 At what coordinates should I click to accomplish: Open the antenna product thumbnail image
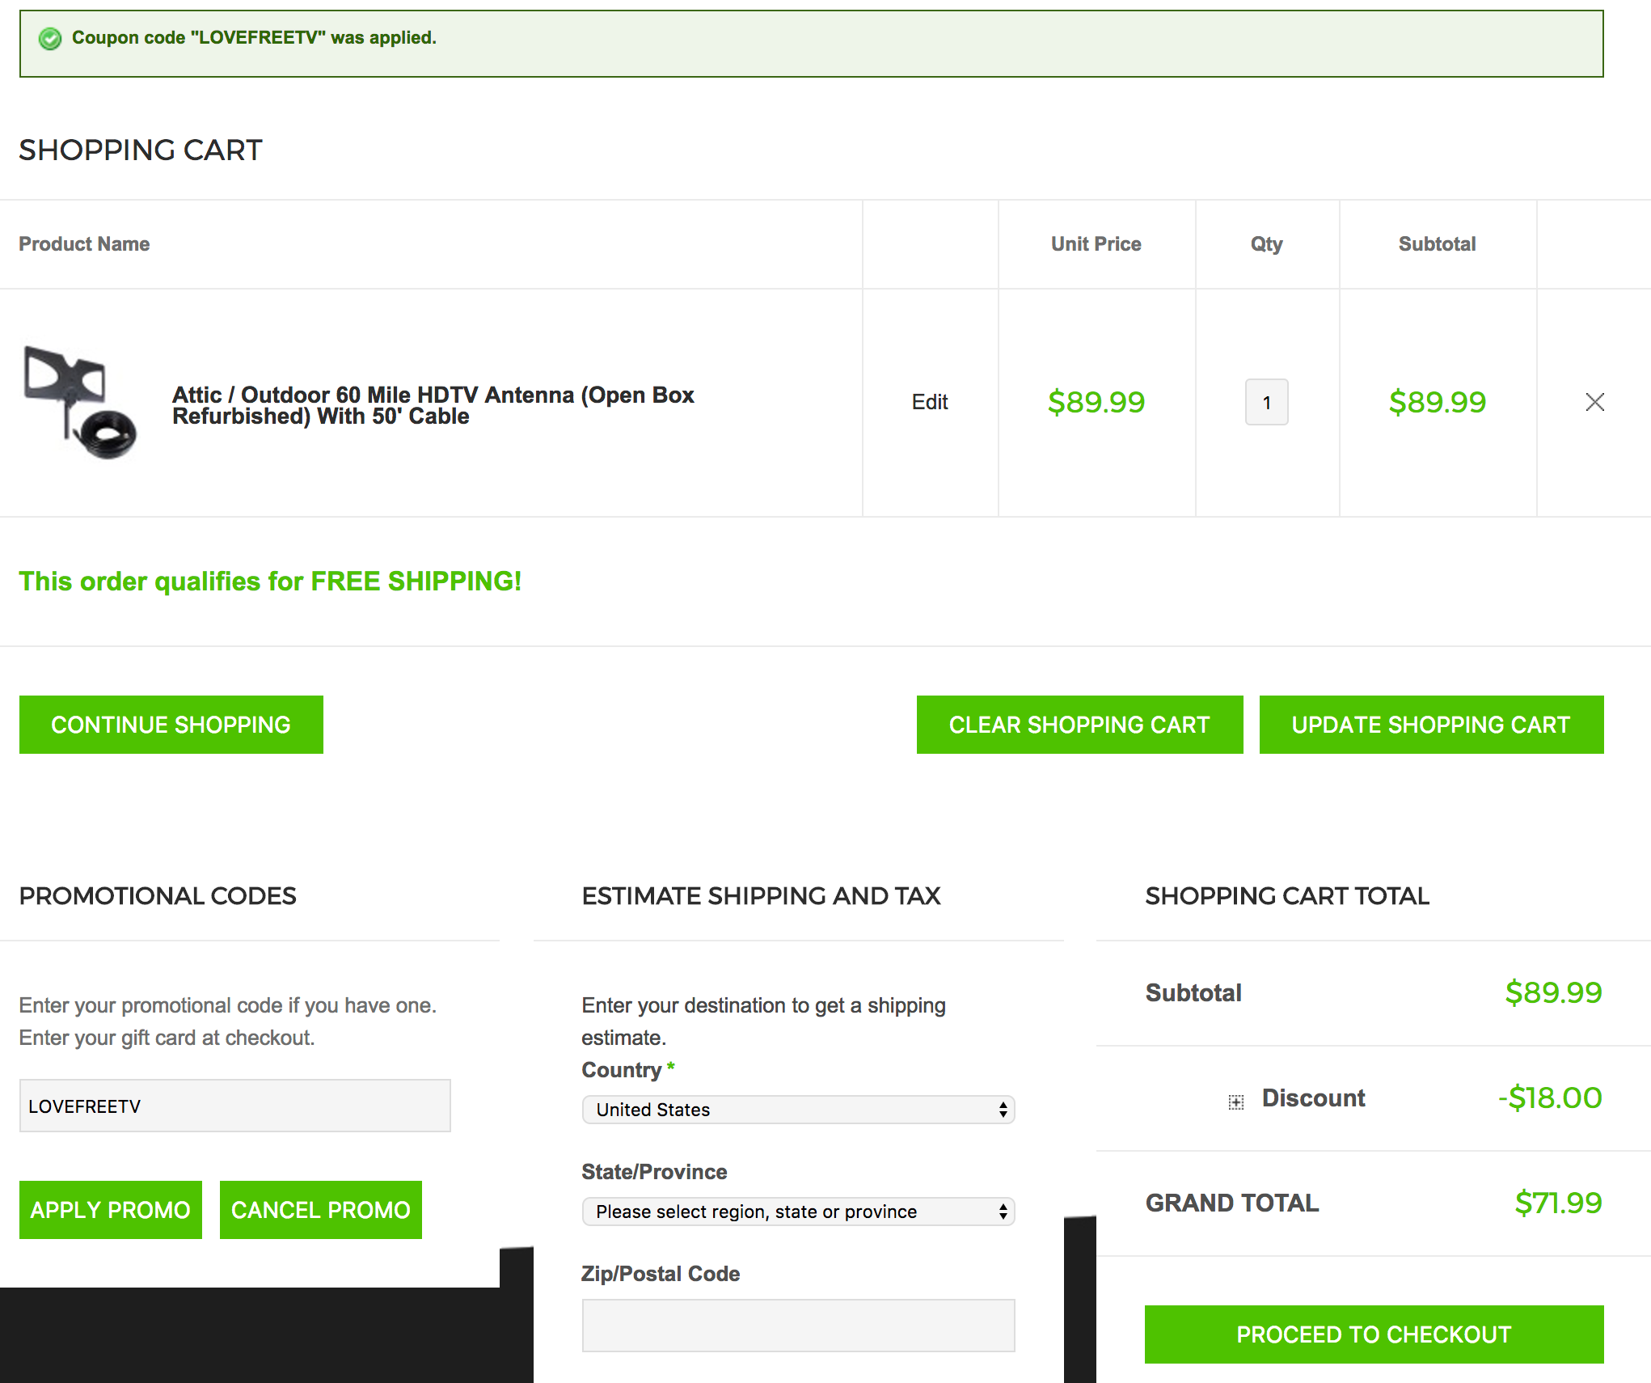coord(79,402)
